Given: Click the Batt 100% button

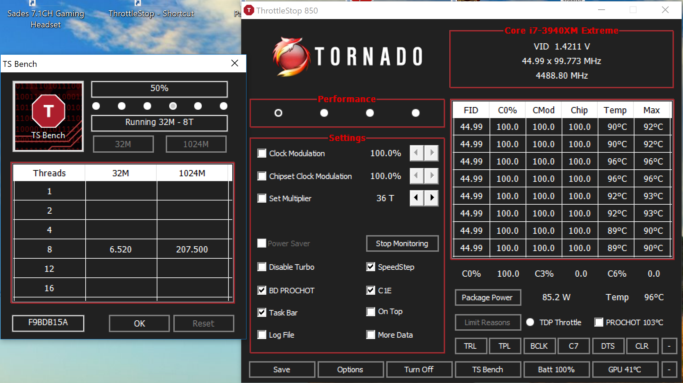Looking at the screenshot, I should pos(556,369).
